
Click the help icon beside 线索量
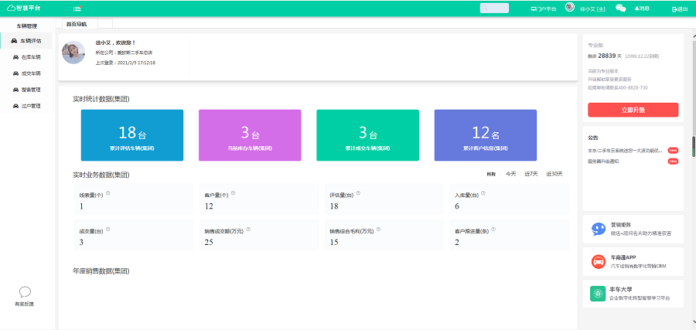click(x=107, y=193)
